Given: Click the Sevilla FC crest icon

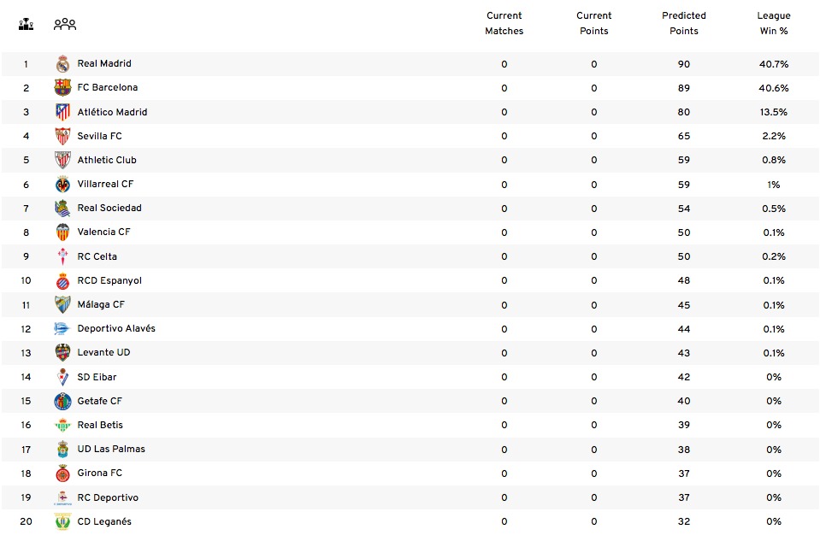Looking at the screenshot, I should (x=62, y=136).
